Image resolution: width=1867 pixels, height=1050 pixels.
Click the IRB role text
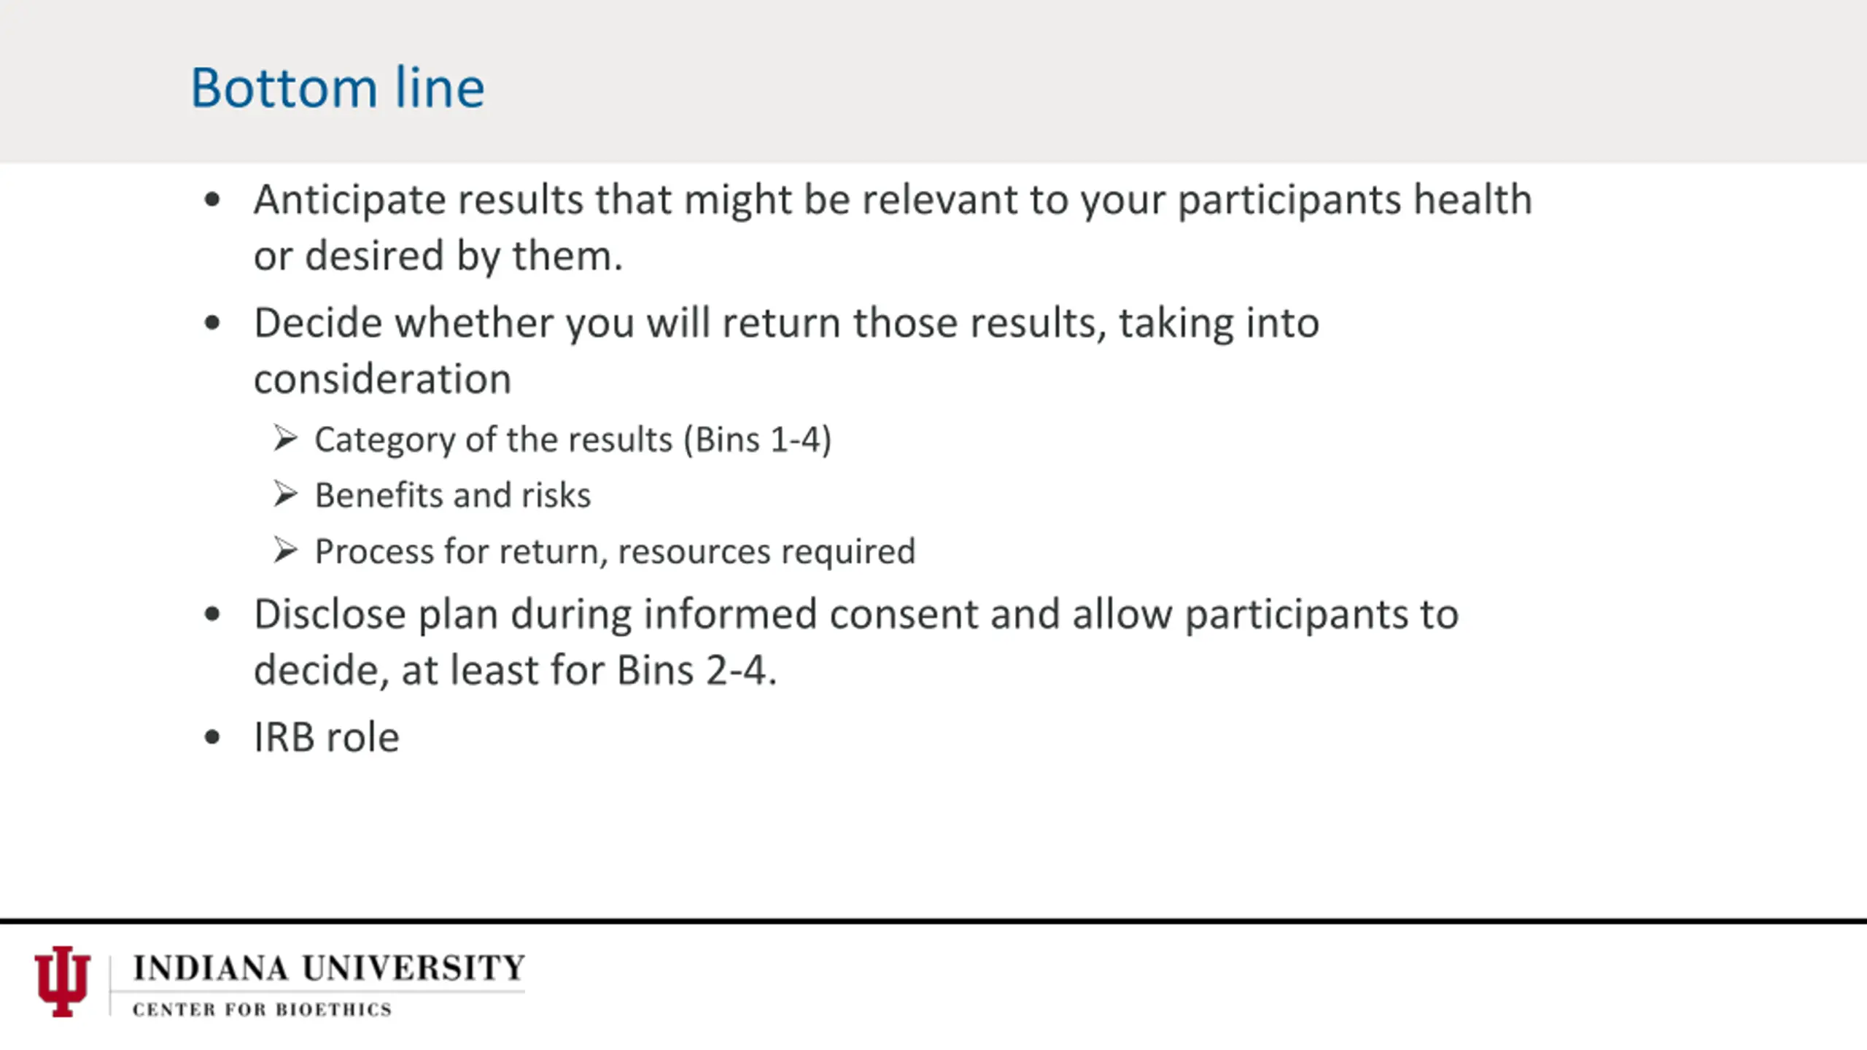[x=326, y=737]
